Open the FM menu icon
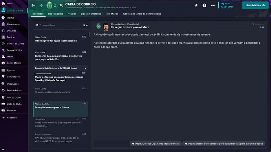This screenshot has height=152, width=271. [213, 5]
